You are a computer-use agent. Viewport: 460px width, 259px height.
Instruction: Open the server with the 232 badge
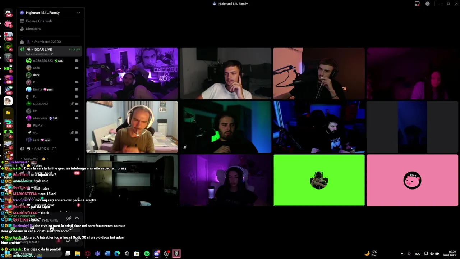point(8,123)
